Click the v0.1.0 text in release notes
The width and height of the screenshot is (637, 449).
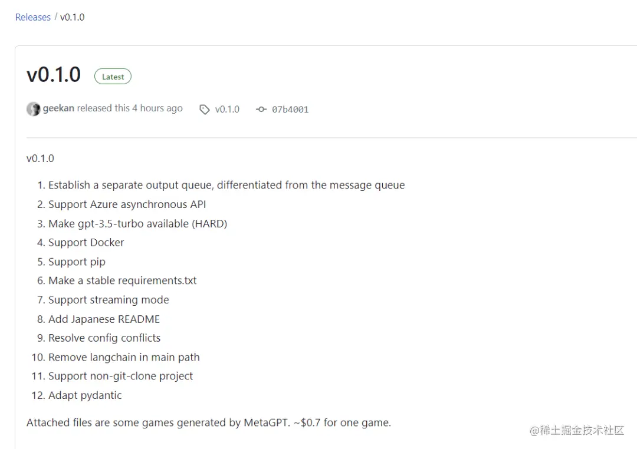(x=40, y=159)
